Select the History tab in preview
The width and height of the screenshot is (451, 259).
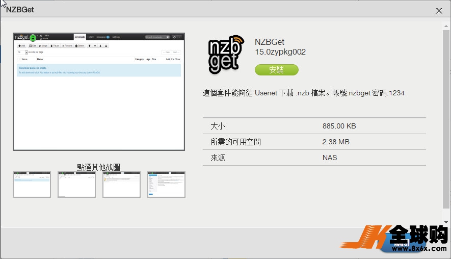91,37
